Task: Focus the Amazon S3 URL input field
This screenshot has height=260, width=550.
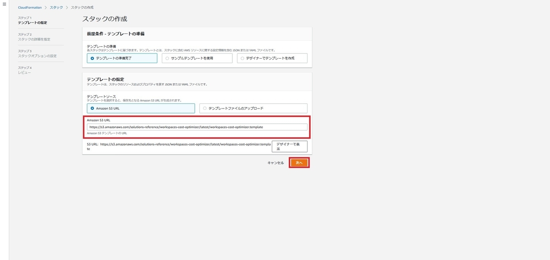Action: [197, 127]
